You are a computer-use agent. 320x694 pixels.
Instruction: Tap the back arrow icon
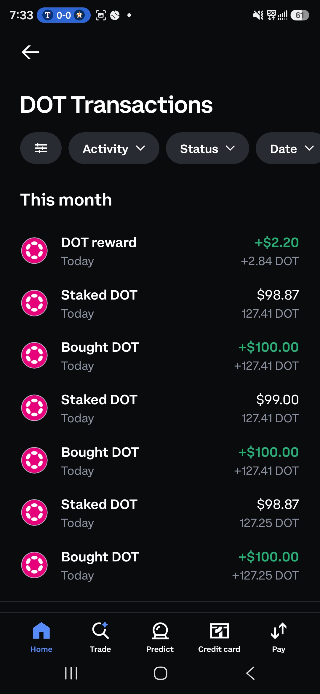(30, 52)
